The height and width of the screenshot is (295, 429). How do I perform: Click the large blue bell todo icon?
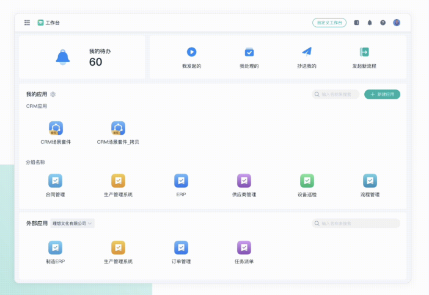click(63, 57)
